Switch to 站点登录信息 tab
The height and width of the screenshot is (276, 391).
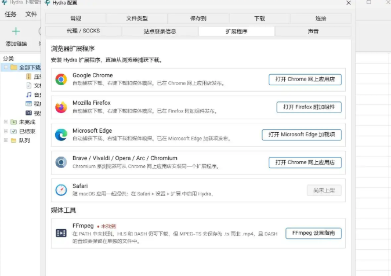[160, 31]
